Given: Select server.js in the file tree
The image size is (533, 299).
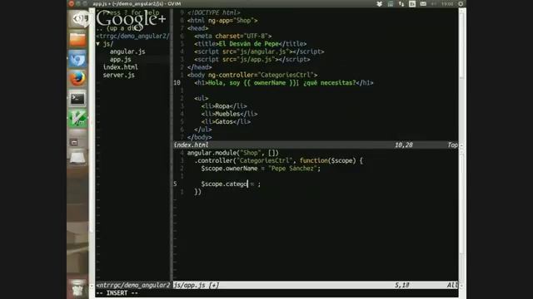Looking at the screenshot, I should tap(118, 75).
